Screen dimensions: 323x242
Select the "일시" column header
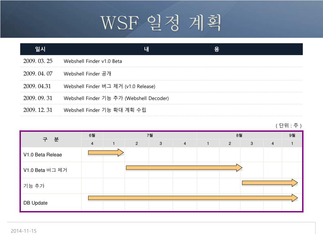point(40,49)
